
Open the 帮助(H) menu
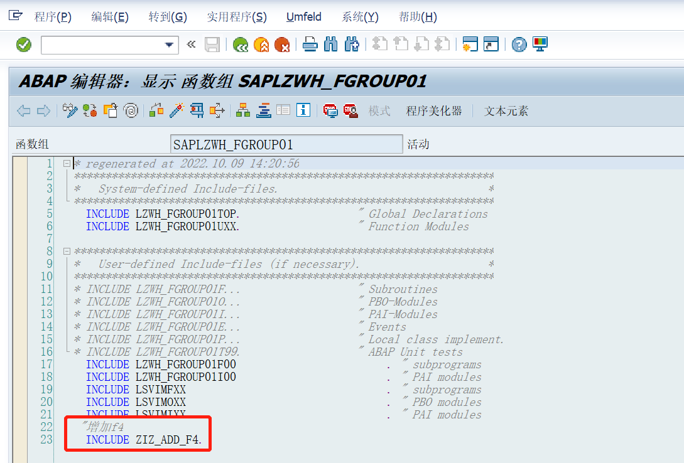click(x=418, y=17)
